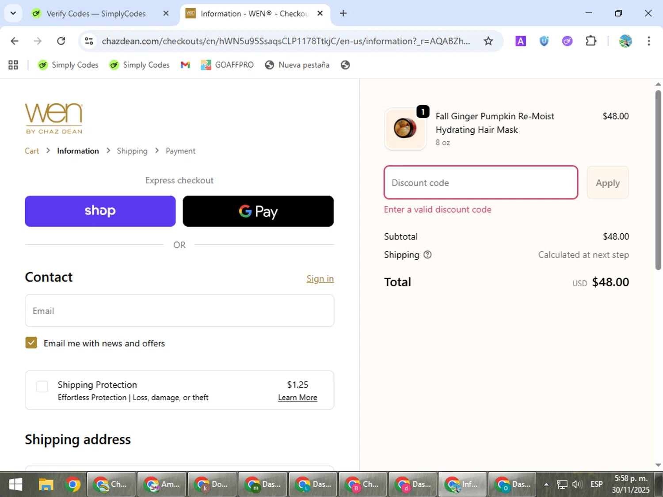Open the Windows Start menu
The image size is (663, 497).
click(15, 485)
